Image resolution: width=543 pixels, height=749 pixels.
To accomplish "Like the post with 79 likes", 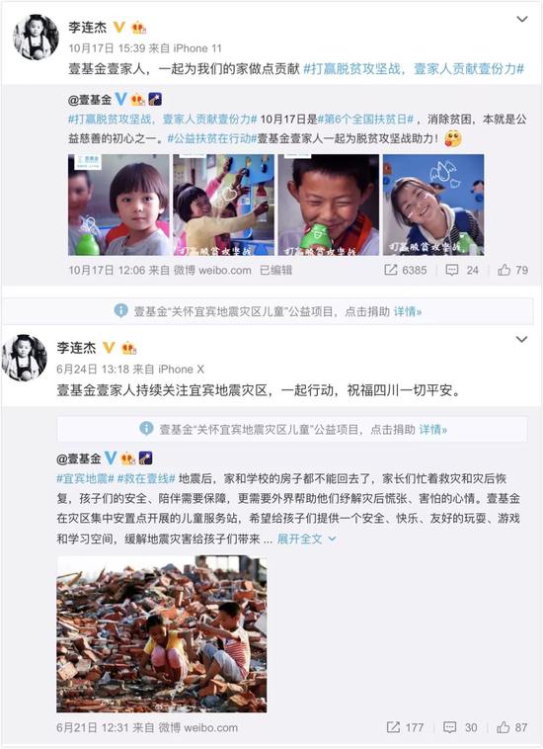I will 504,270.
